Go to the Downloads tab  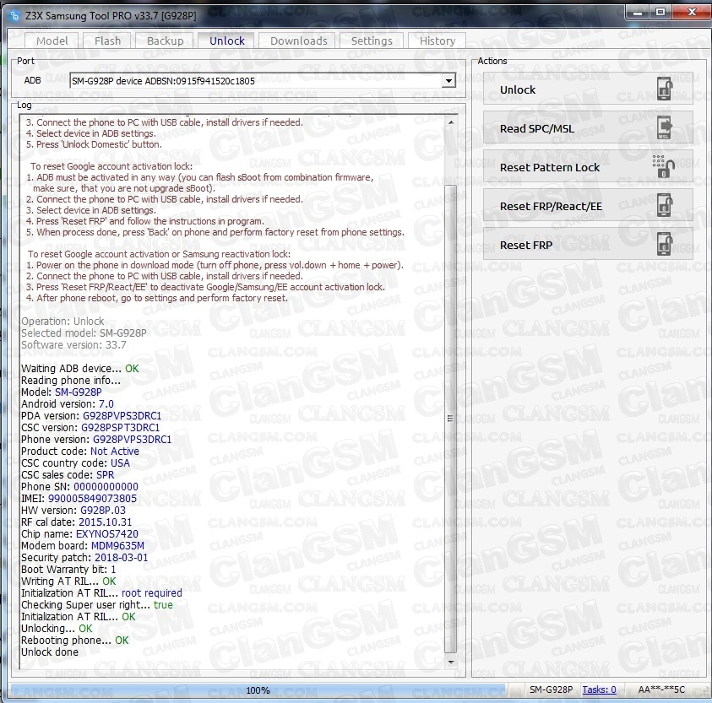(298, 41)
